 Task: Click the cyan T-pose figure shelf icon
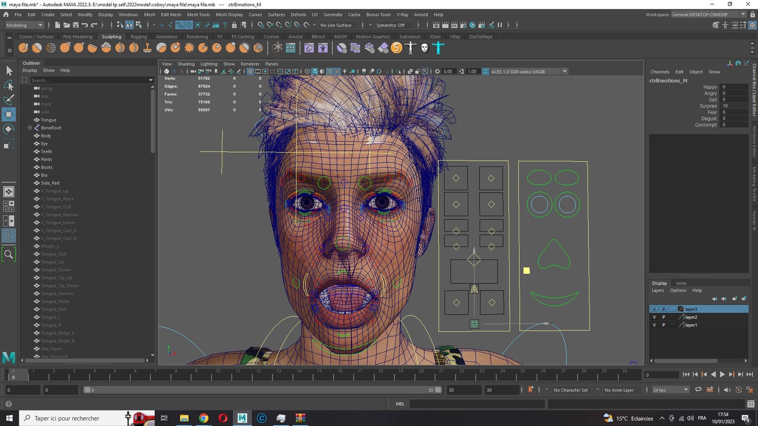[438, 48]
